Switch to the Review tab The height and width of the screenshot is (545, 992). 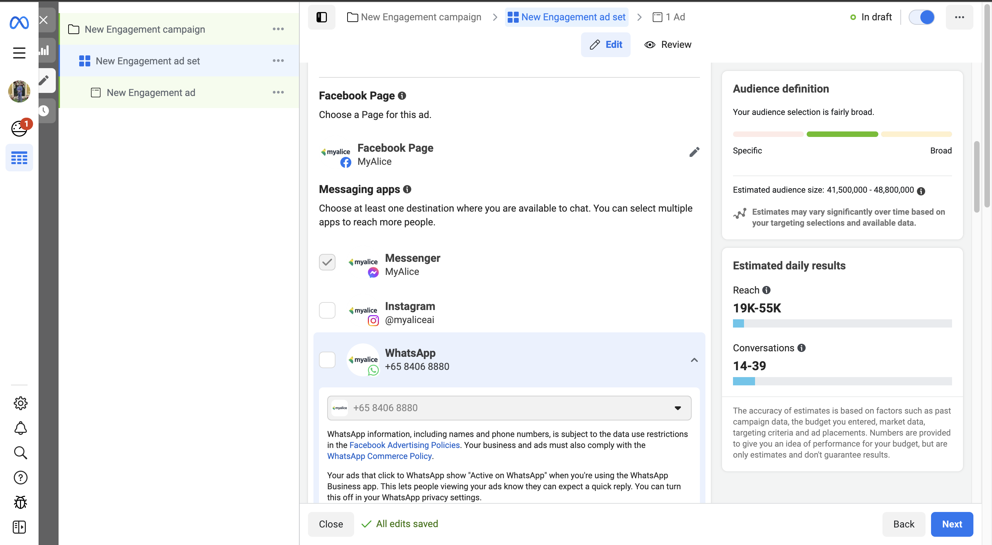tap(668, 45)
